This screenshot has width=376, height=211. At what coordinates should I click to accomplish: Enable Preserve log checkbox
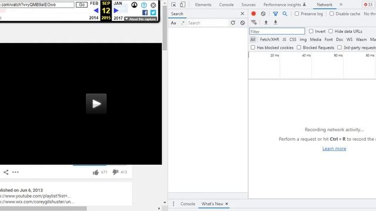(x=297, y=13)
